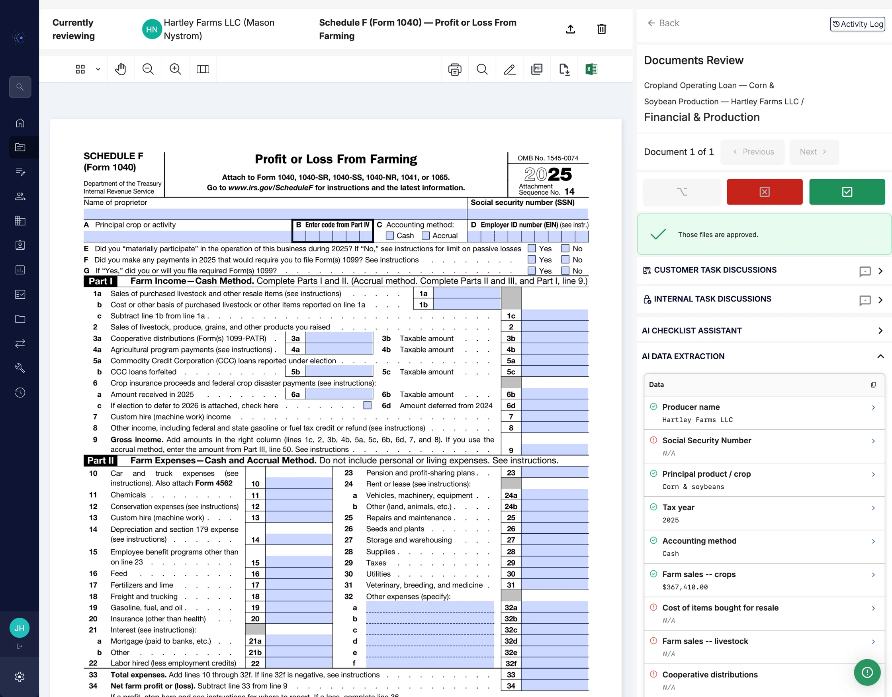Check line 6c election to defer box

point(367,405)
